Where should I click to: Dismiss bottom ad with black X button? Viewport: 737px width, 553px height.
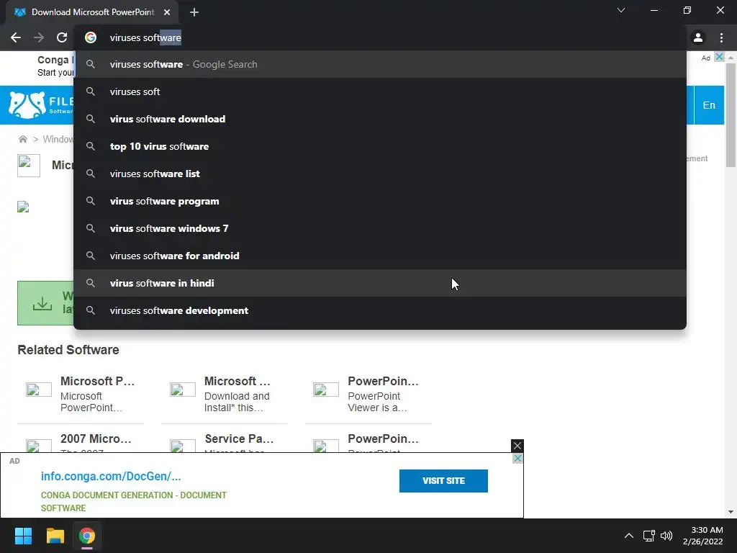click(x=517, y=446)
